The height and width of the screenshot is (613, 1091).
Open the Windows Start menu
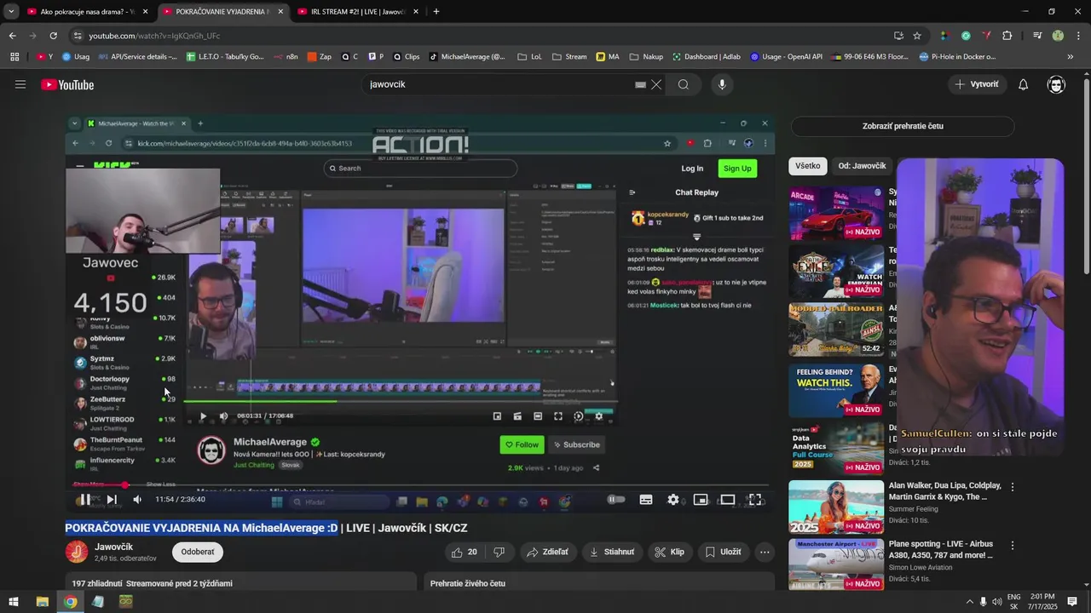pos(14,602)
